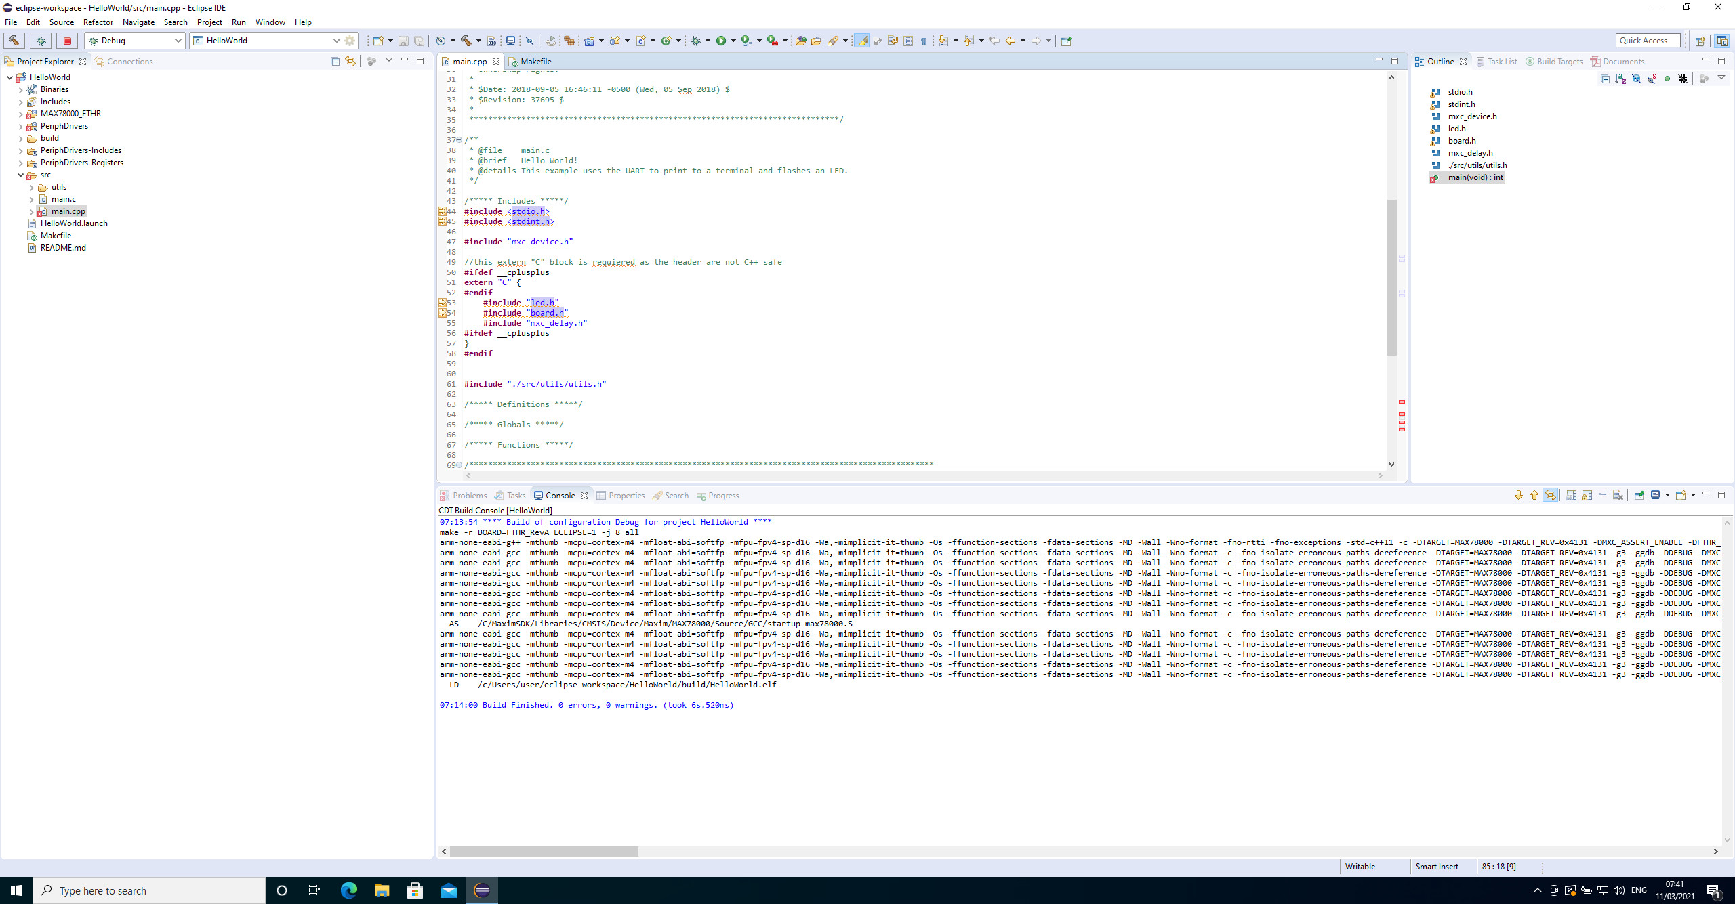
Task: Terminate the running process with the red square
Action: pyautogui.click(x=67, y=41)
